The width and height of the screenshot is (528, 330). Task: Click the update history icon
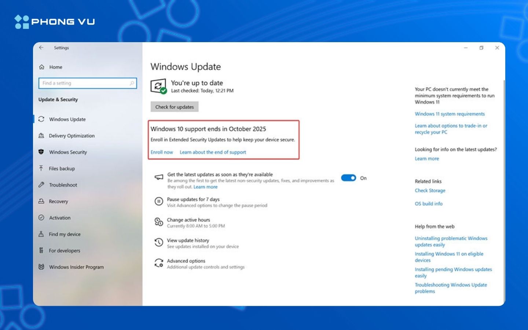point(159,242)
